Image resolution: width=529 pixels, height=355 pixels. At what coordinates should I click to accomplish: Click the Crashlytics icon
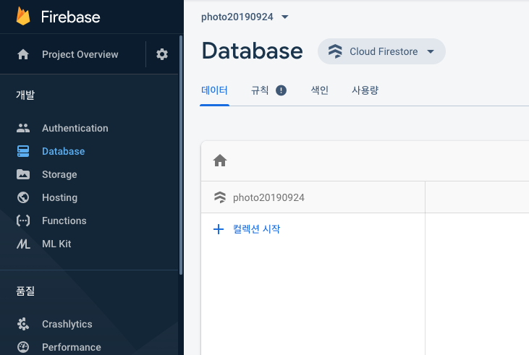23,324
